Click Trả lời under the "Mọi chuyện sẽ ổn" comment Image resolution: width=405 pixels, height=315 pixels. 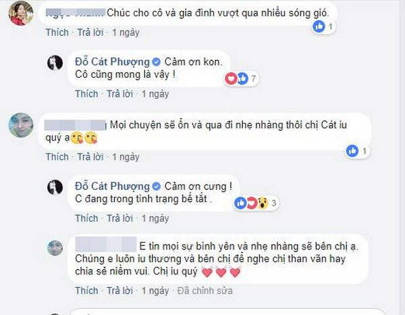(87, 157)
